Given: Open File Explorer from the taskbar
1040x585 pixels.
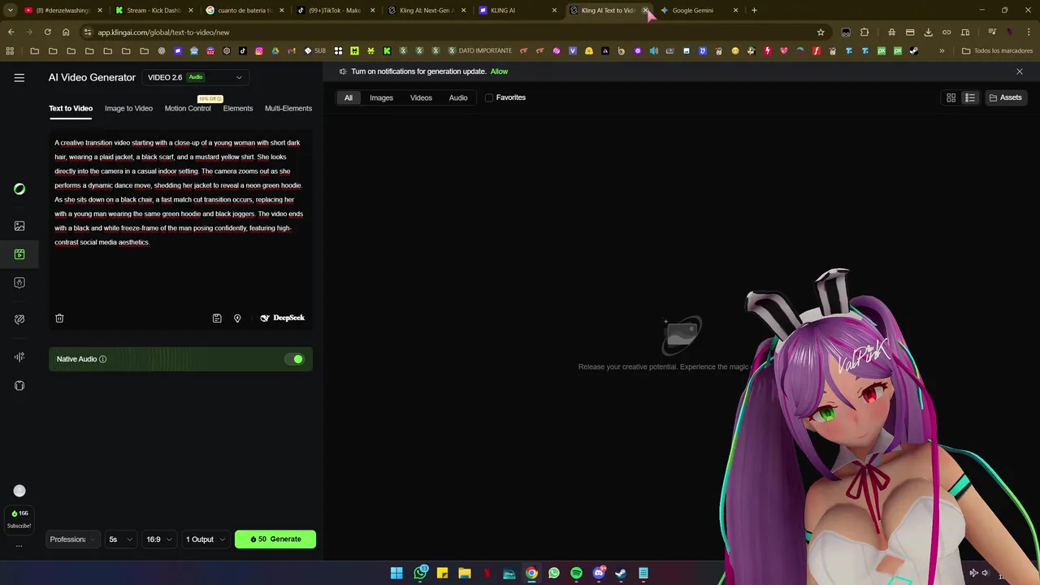Looking at the screenshot, I should click(x=465, y=573).
